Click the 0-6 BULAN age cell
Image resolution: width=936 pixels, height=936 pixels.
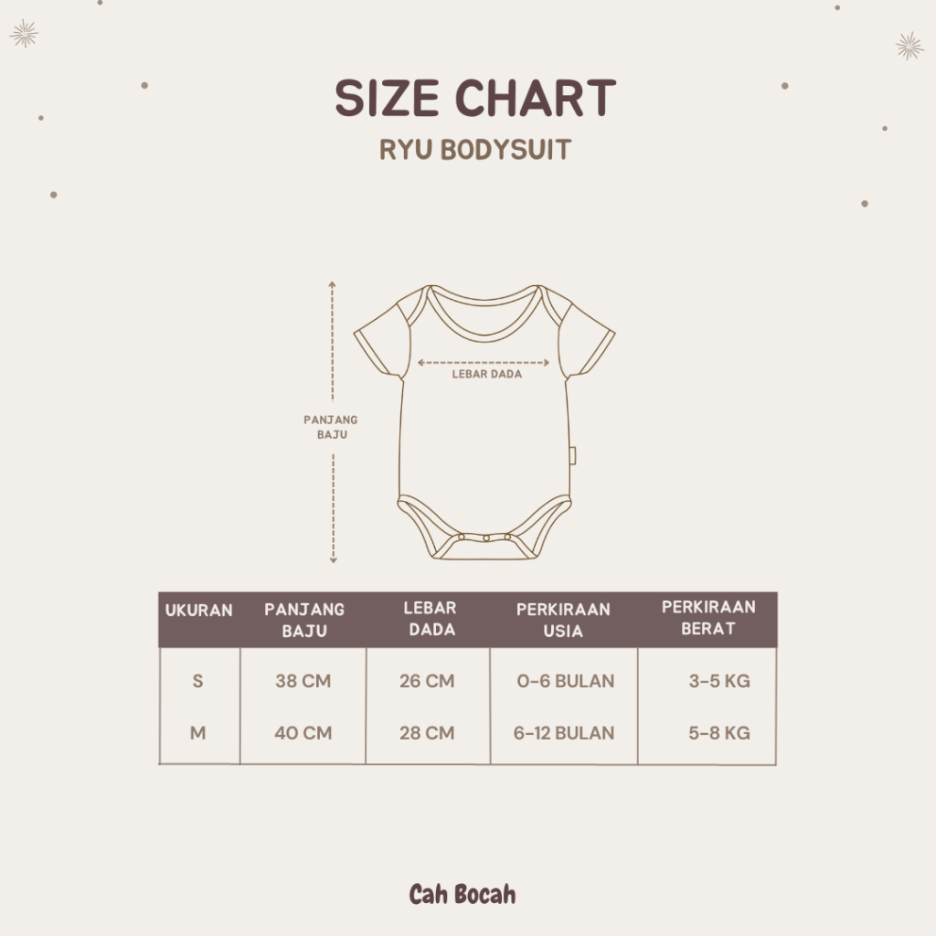(563, 681)
